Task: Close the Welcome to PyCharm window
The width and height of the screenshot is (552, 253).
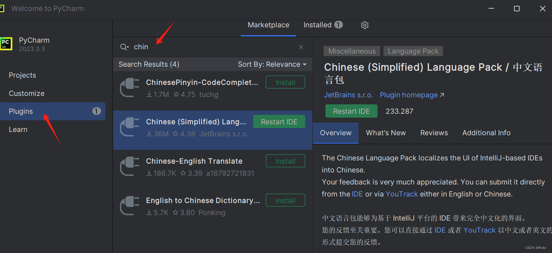Action: click(543, 8)
